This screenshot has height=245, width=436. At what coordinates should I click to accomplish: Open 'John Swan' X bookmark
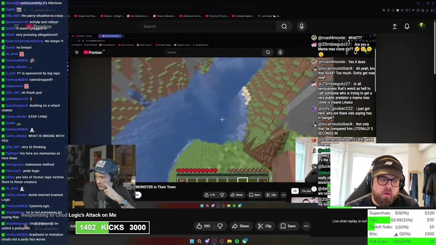[x=269, y=16]
